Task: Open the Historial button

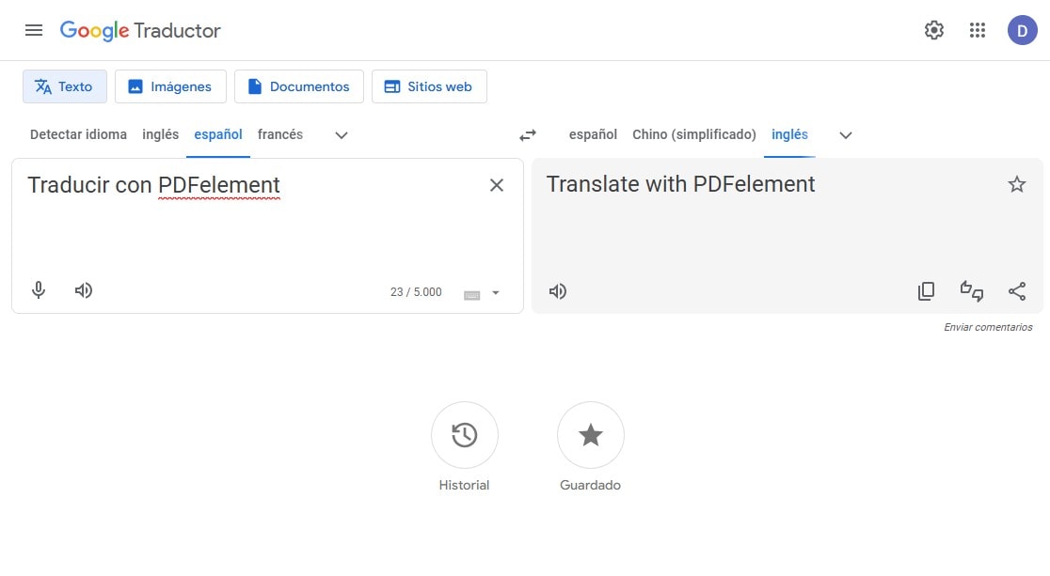Action: click(464, 435)
